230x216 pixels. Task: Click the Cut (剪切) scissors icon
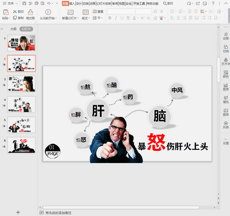[15, 12]
